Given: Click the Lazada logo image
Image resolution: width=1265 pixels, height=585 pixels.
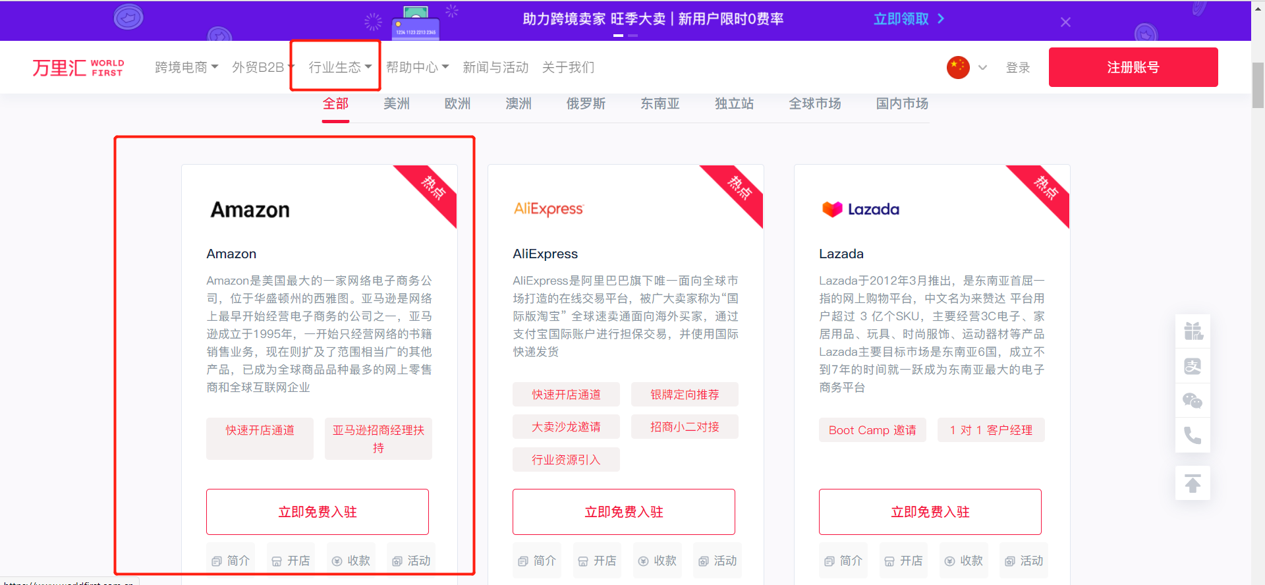Looking at the screenshot, I should (860, 209).
